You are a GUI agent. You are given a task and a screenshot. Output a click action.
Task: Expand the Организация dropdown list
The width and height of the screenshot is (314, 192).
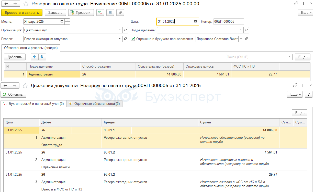(120, 30)
